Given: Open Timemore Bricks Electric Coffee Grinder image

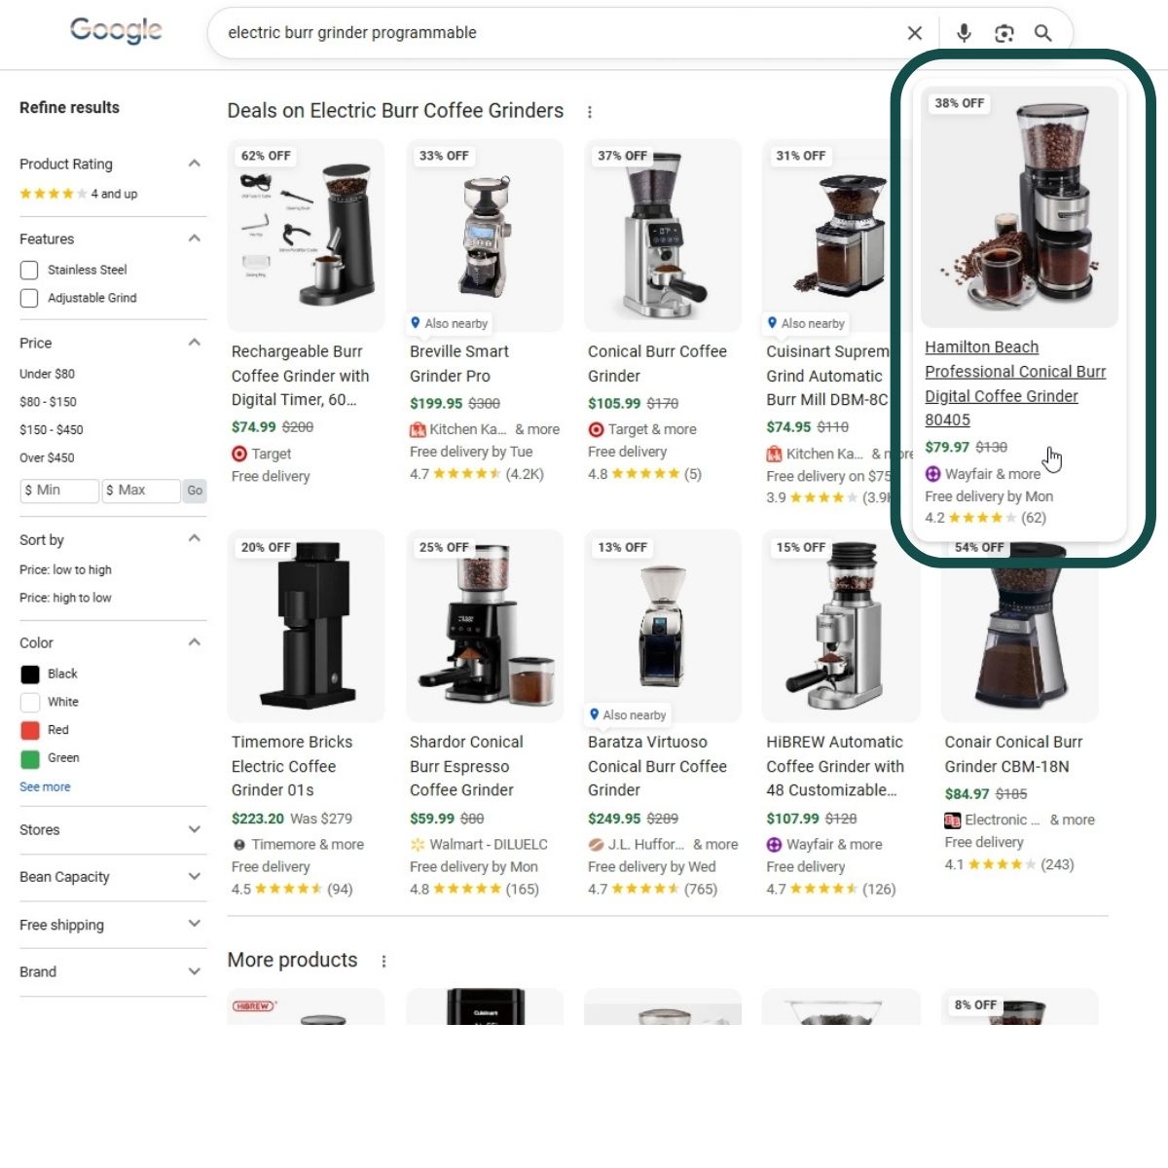Looking at the screenshot, I should 306,626.
